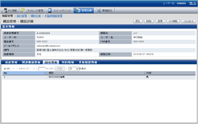Click the page number input field
The width and height of the screenshot is (198, 124).
coord(42,69)
